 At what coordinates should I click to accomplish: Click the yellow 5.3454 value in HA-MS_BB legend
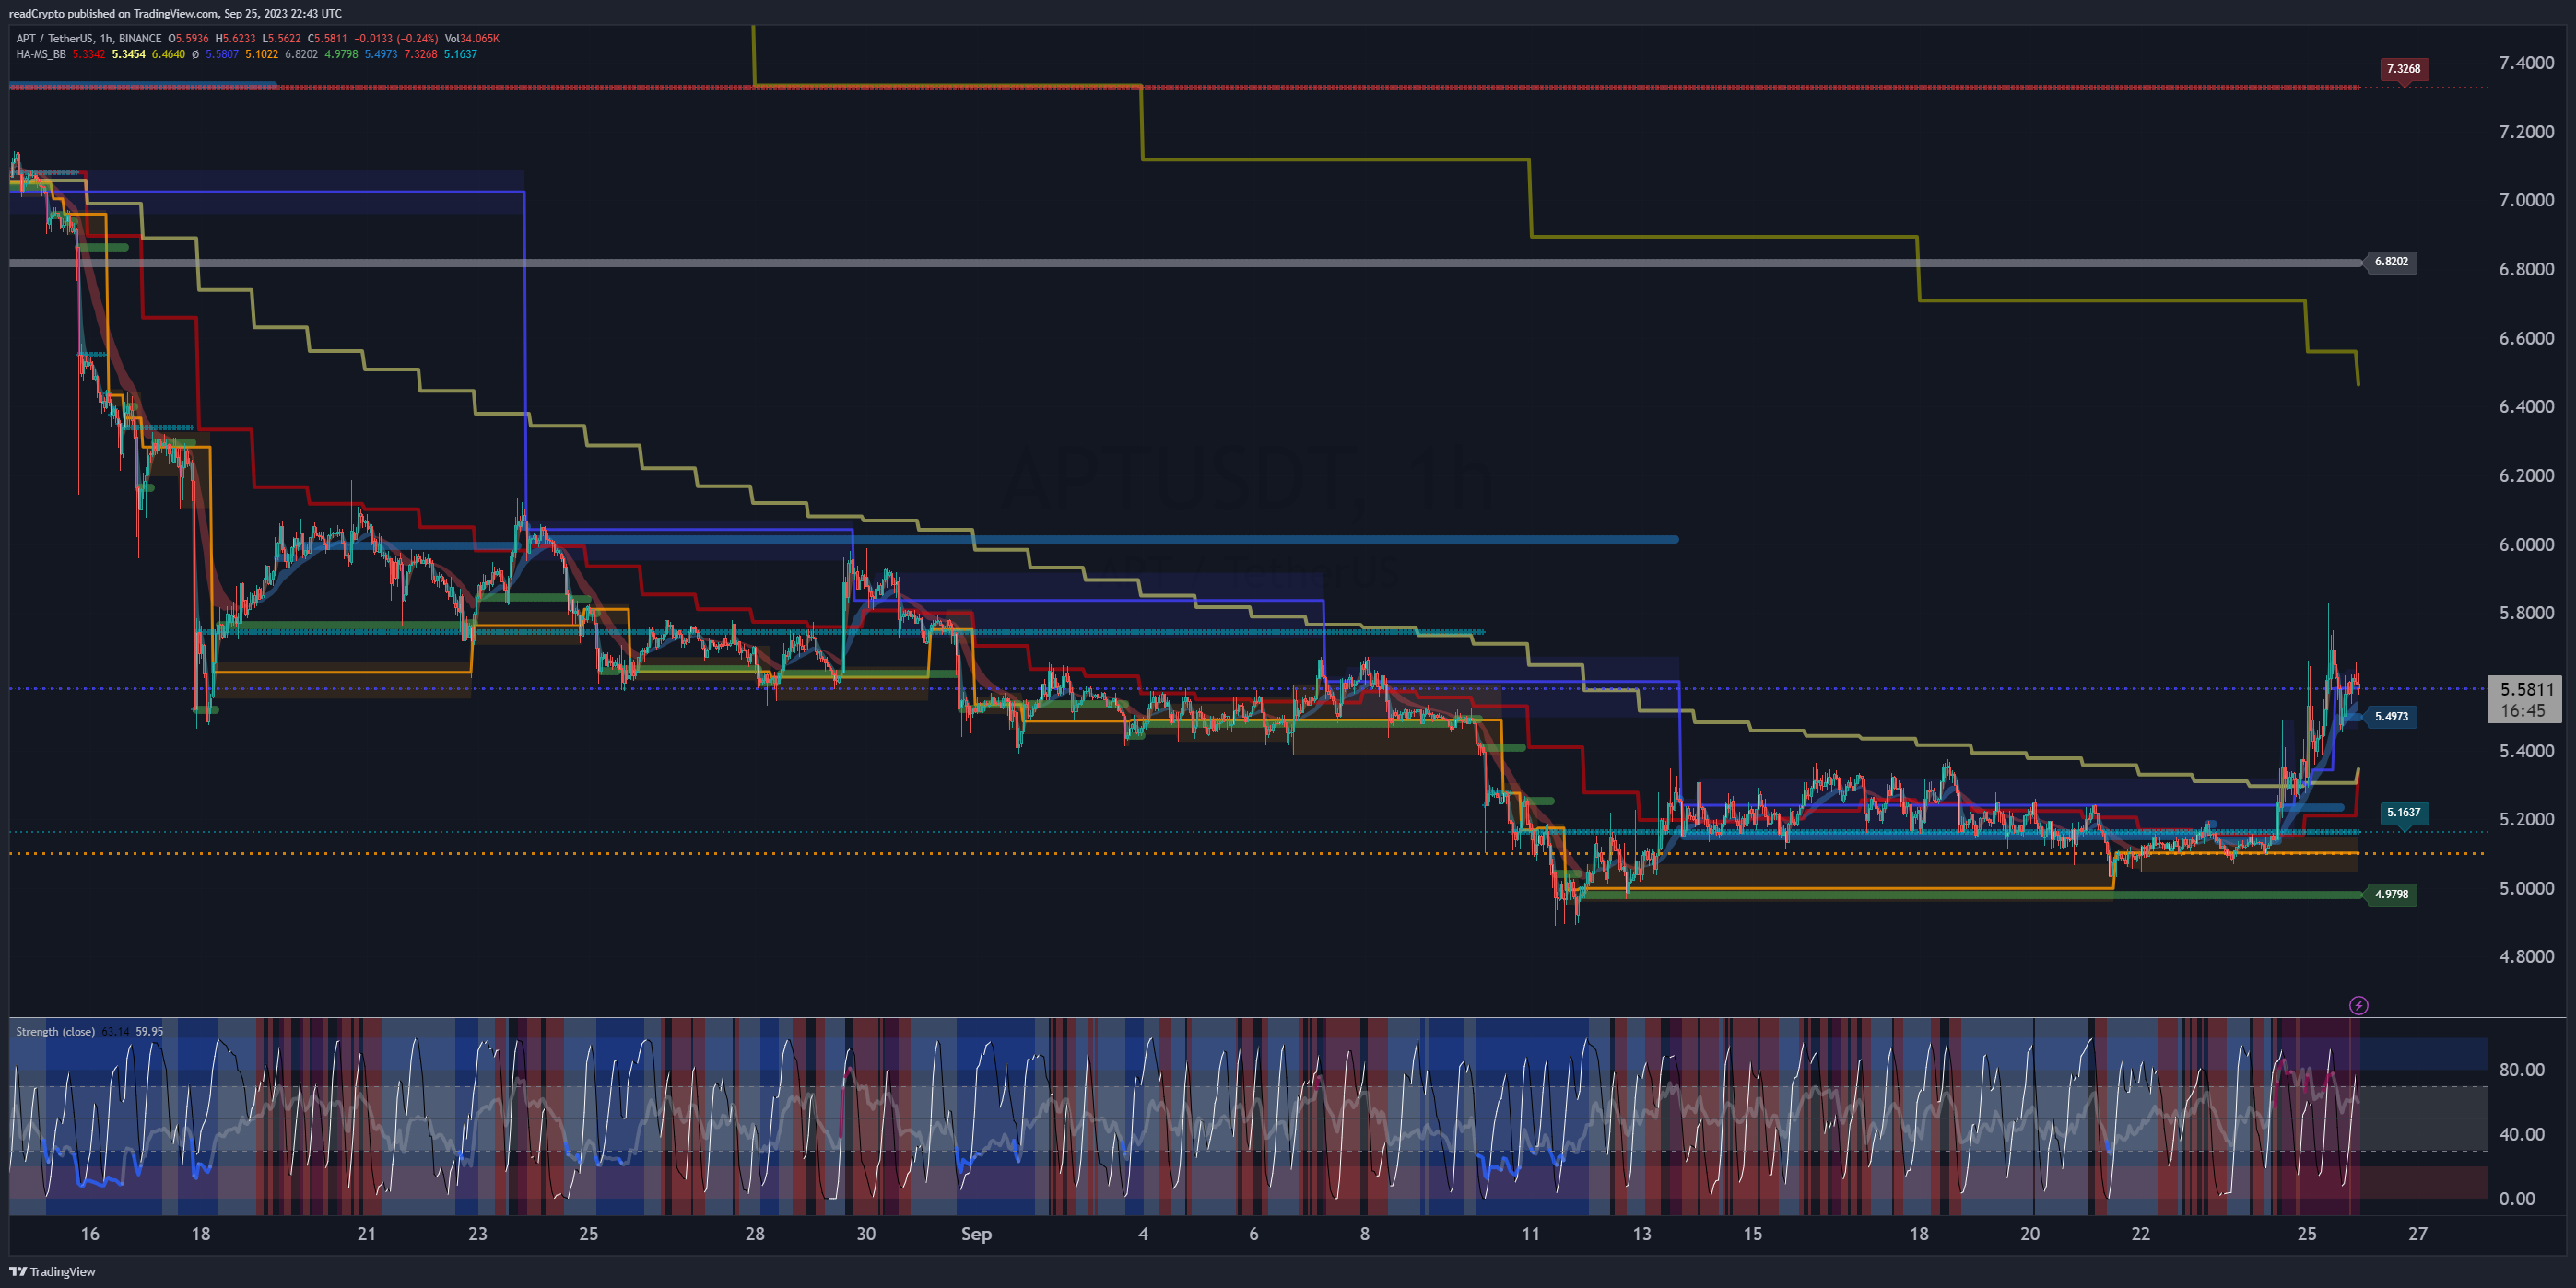pyautogui.click(x=128, y=54)
